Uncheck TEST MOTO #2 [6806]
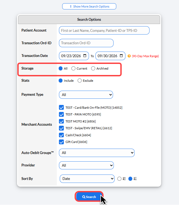 tap(61, 121)
